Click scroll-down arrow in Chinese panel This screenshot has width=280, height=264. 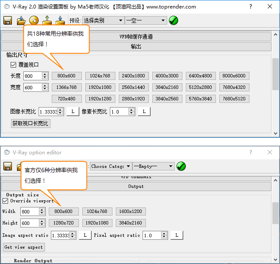(x=275, y=133)
